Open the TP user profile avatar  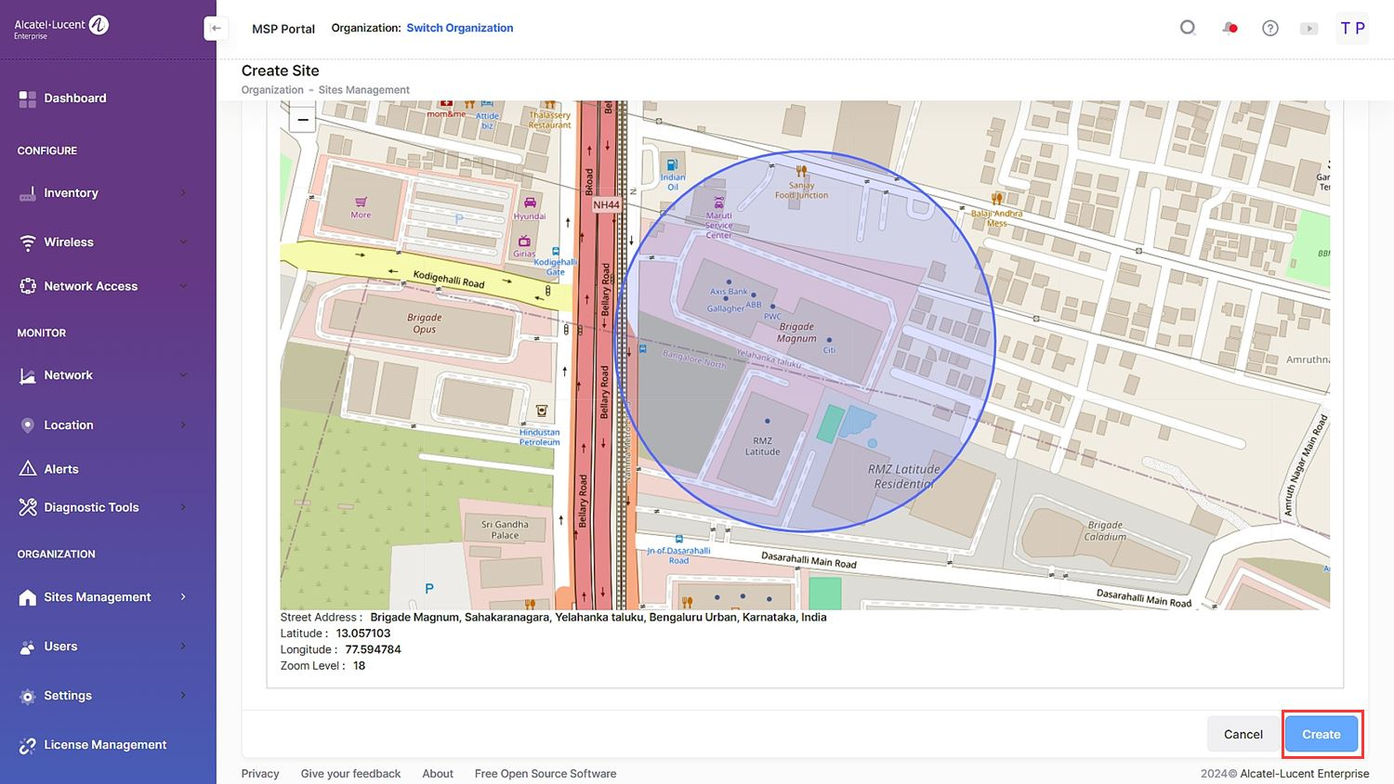(1352, 28)
